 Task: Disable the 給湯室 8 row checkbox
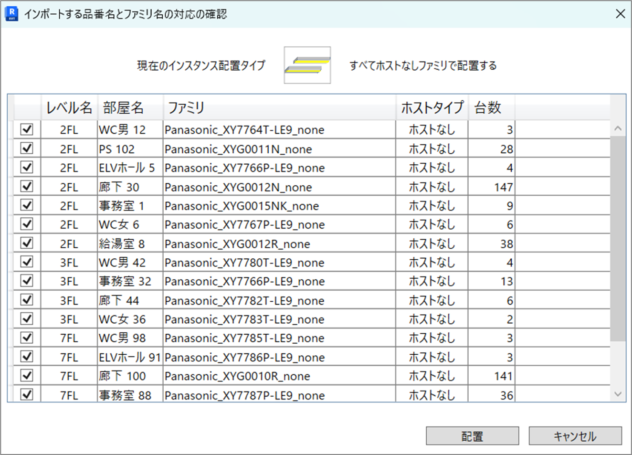(27, 243)
